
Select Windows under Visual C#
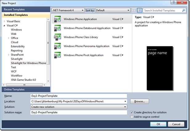pos(16,30)
